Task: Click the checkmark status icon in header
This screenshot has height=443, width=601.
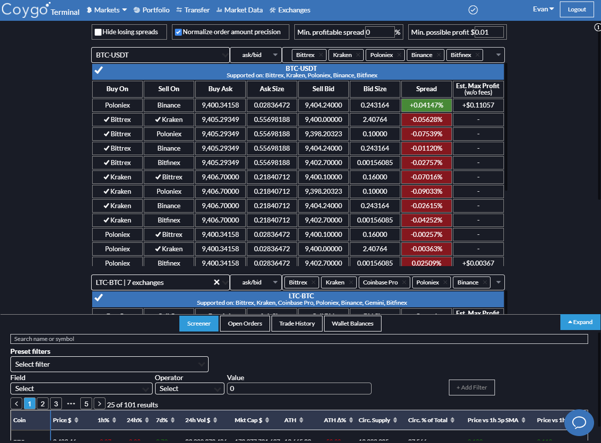Action: pos(473,9)
